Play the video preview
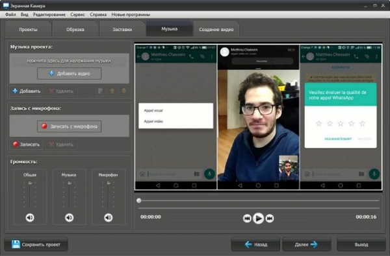Screen dimensions: 390x256 pyautogui.click(x=258, y=218)
